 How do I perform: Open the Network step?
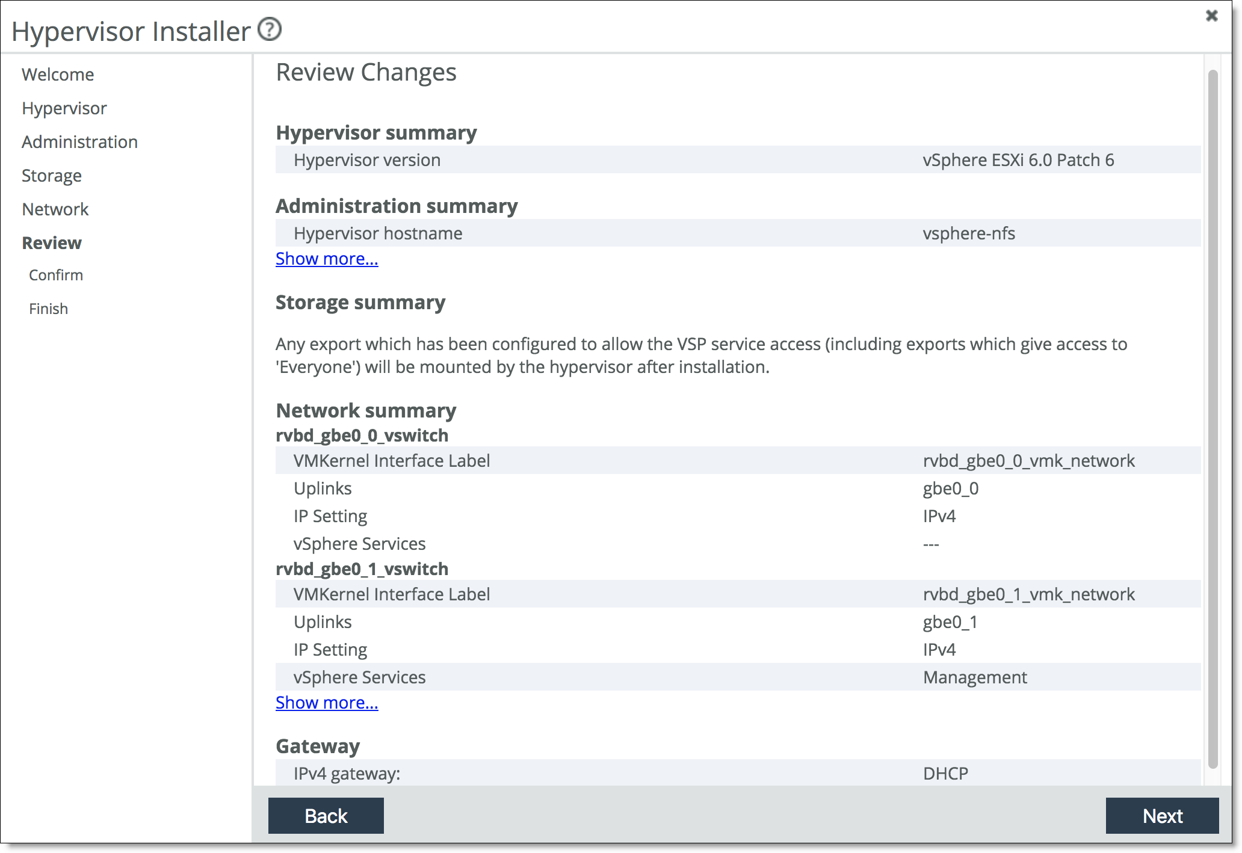click(55, 209)
